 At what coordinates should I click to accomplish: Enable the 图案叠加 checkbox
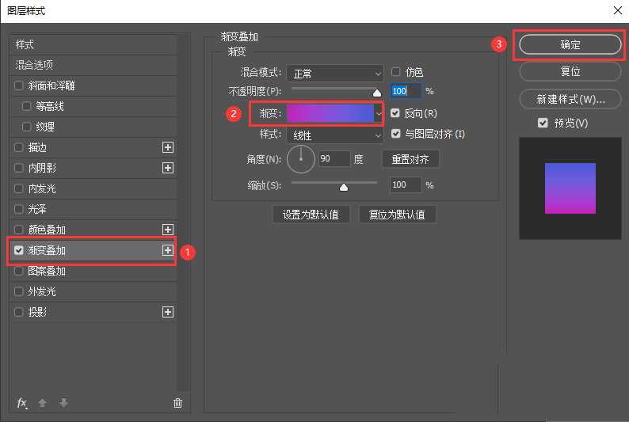[x=18, y=271]
